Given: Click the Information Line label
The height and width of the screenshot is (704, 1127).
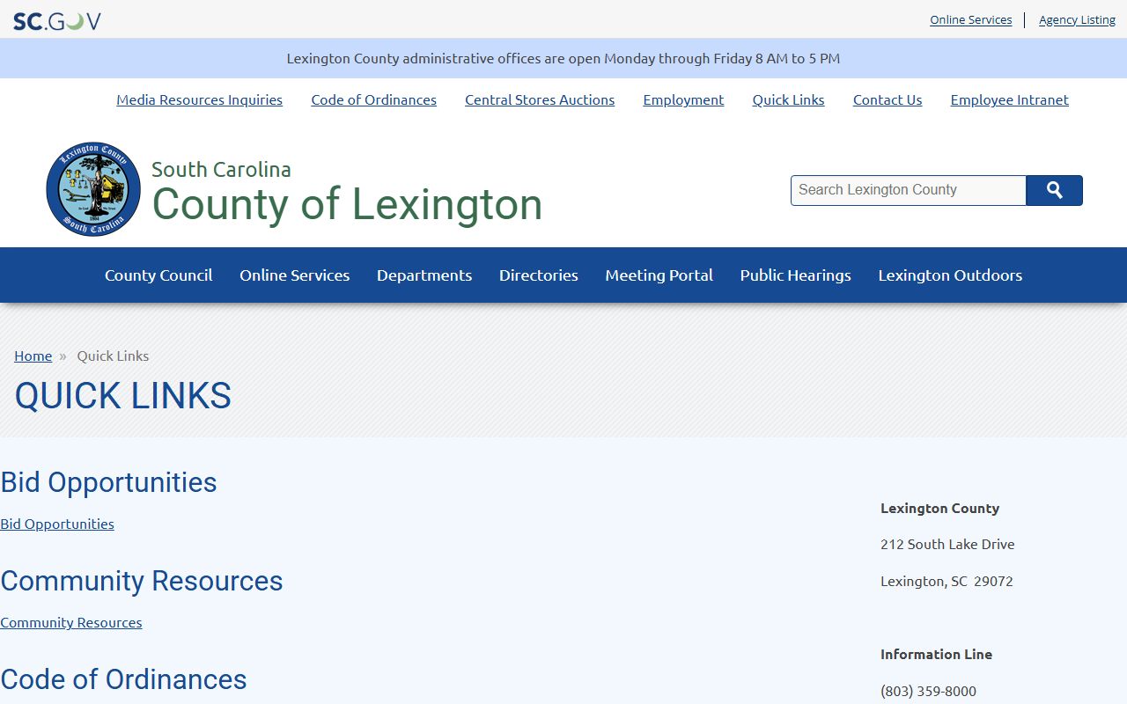Looking at the screenshot, I should 936,654.
